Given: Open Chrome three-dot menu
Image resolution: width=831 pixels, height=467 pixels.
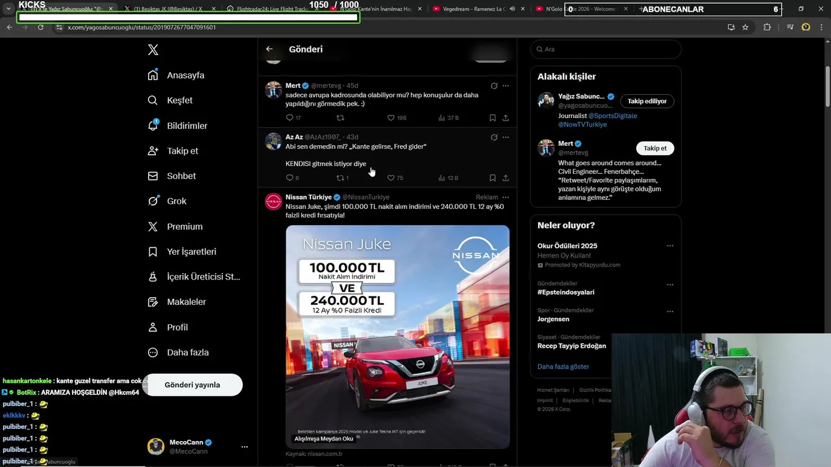Looking at the screenshot, I should click(x=821, y=27).
